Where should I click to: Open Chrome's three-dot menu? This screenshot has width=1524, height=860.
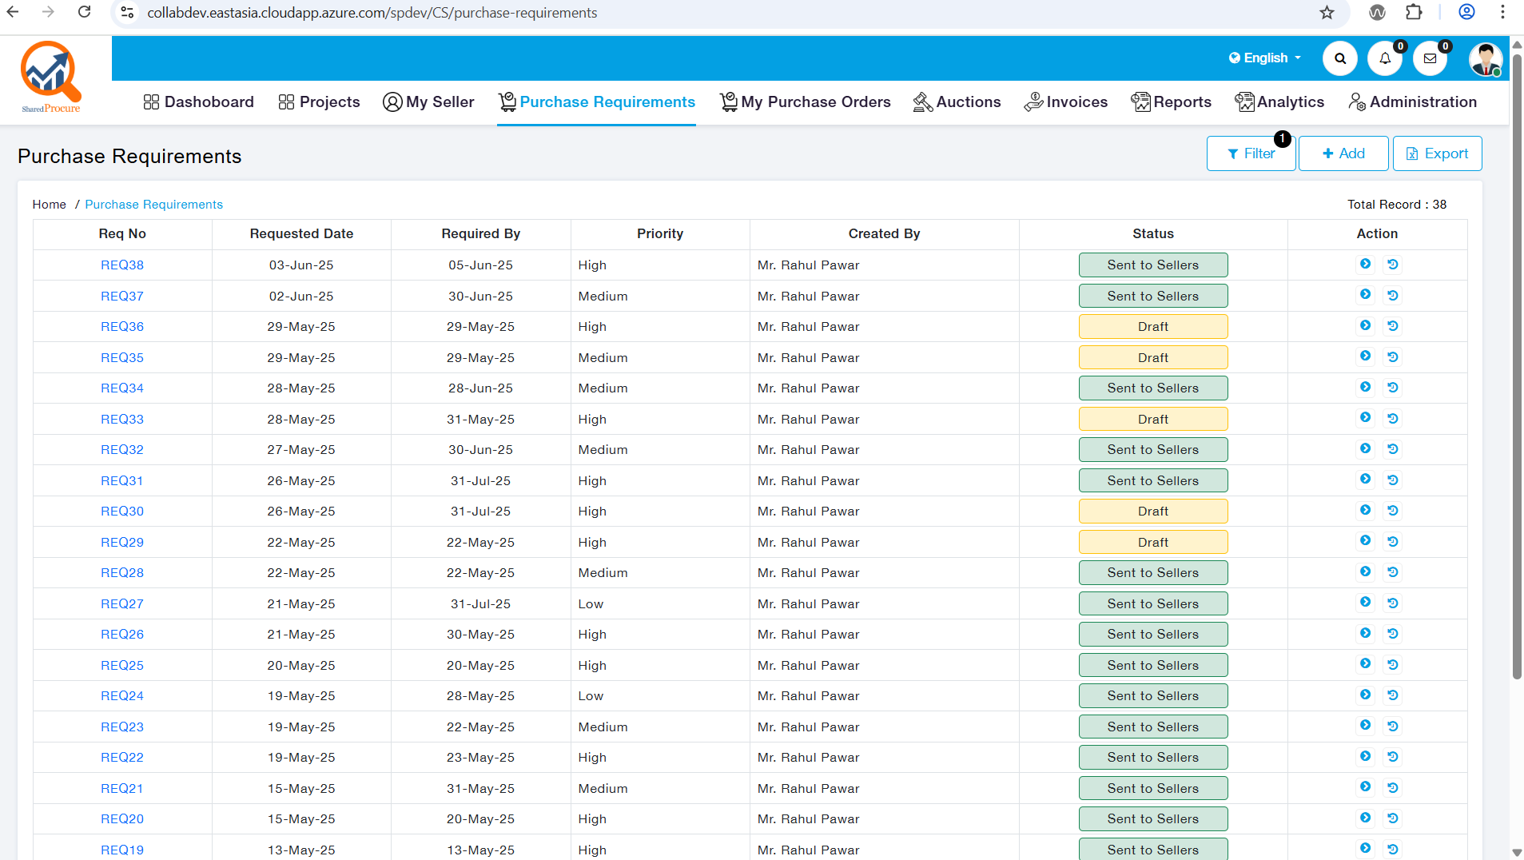point(1502,13)
